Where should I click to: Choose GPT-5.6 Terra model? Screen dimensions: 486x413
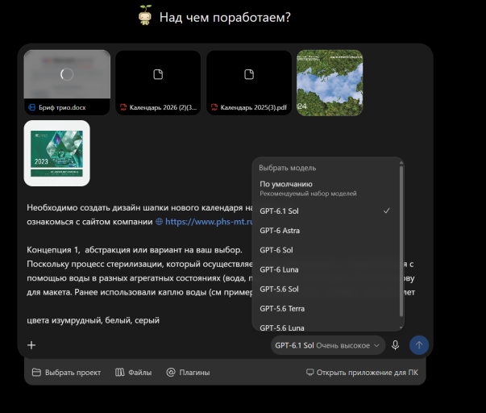point(326,309)
